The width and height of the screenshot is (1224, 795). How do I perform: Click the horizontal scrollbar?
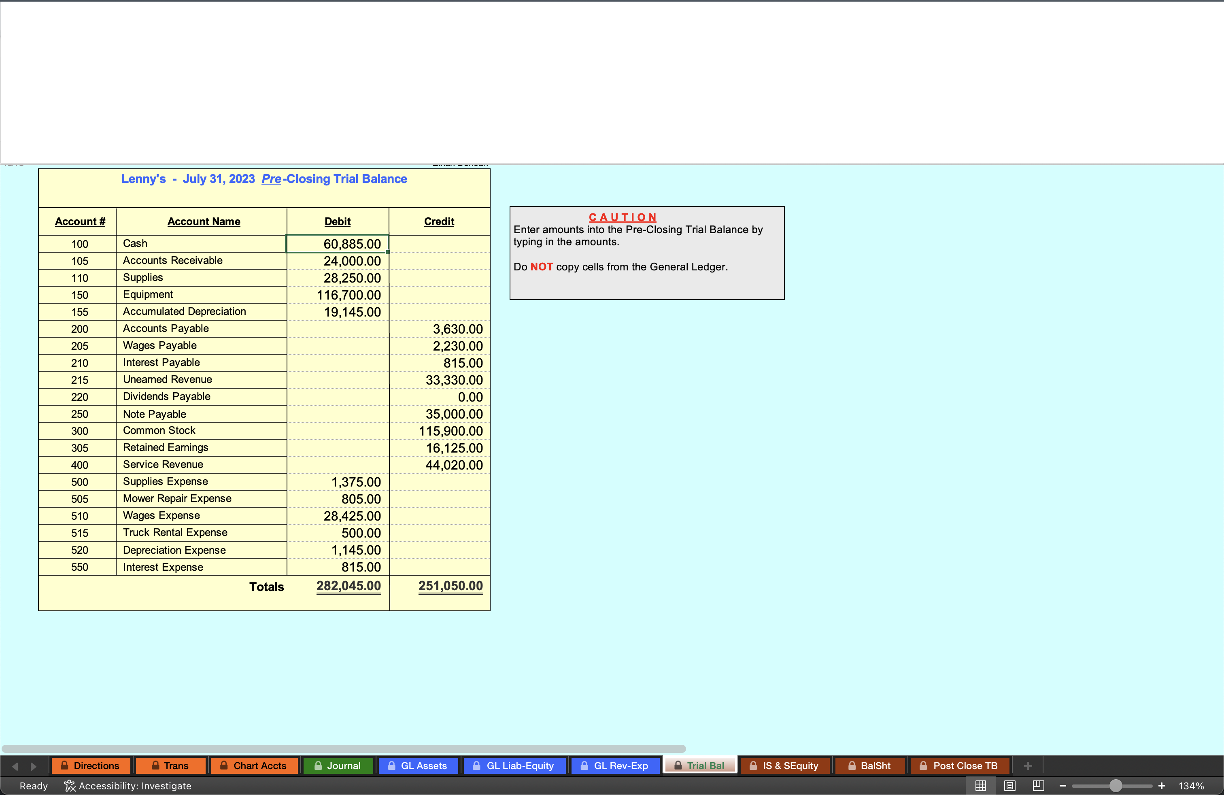tap(344, 748)
